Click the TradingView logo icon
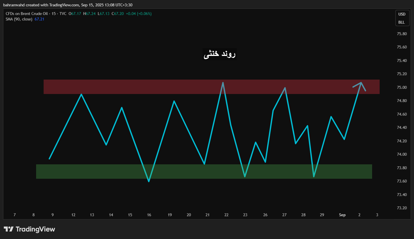 9,229
